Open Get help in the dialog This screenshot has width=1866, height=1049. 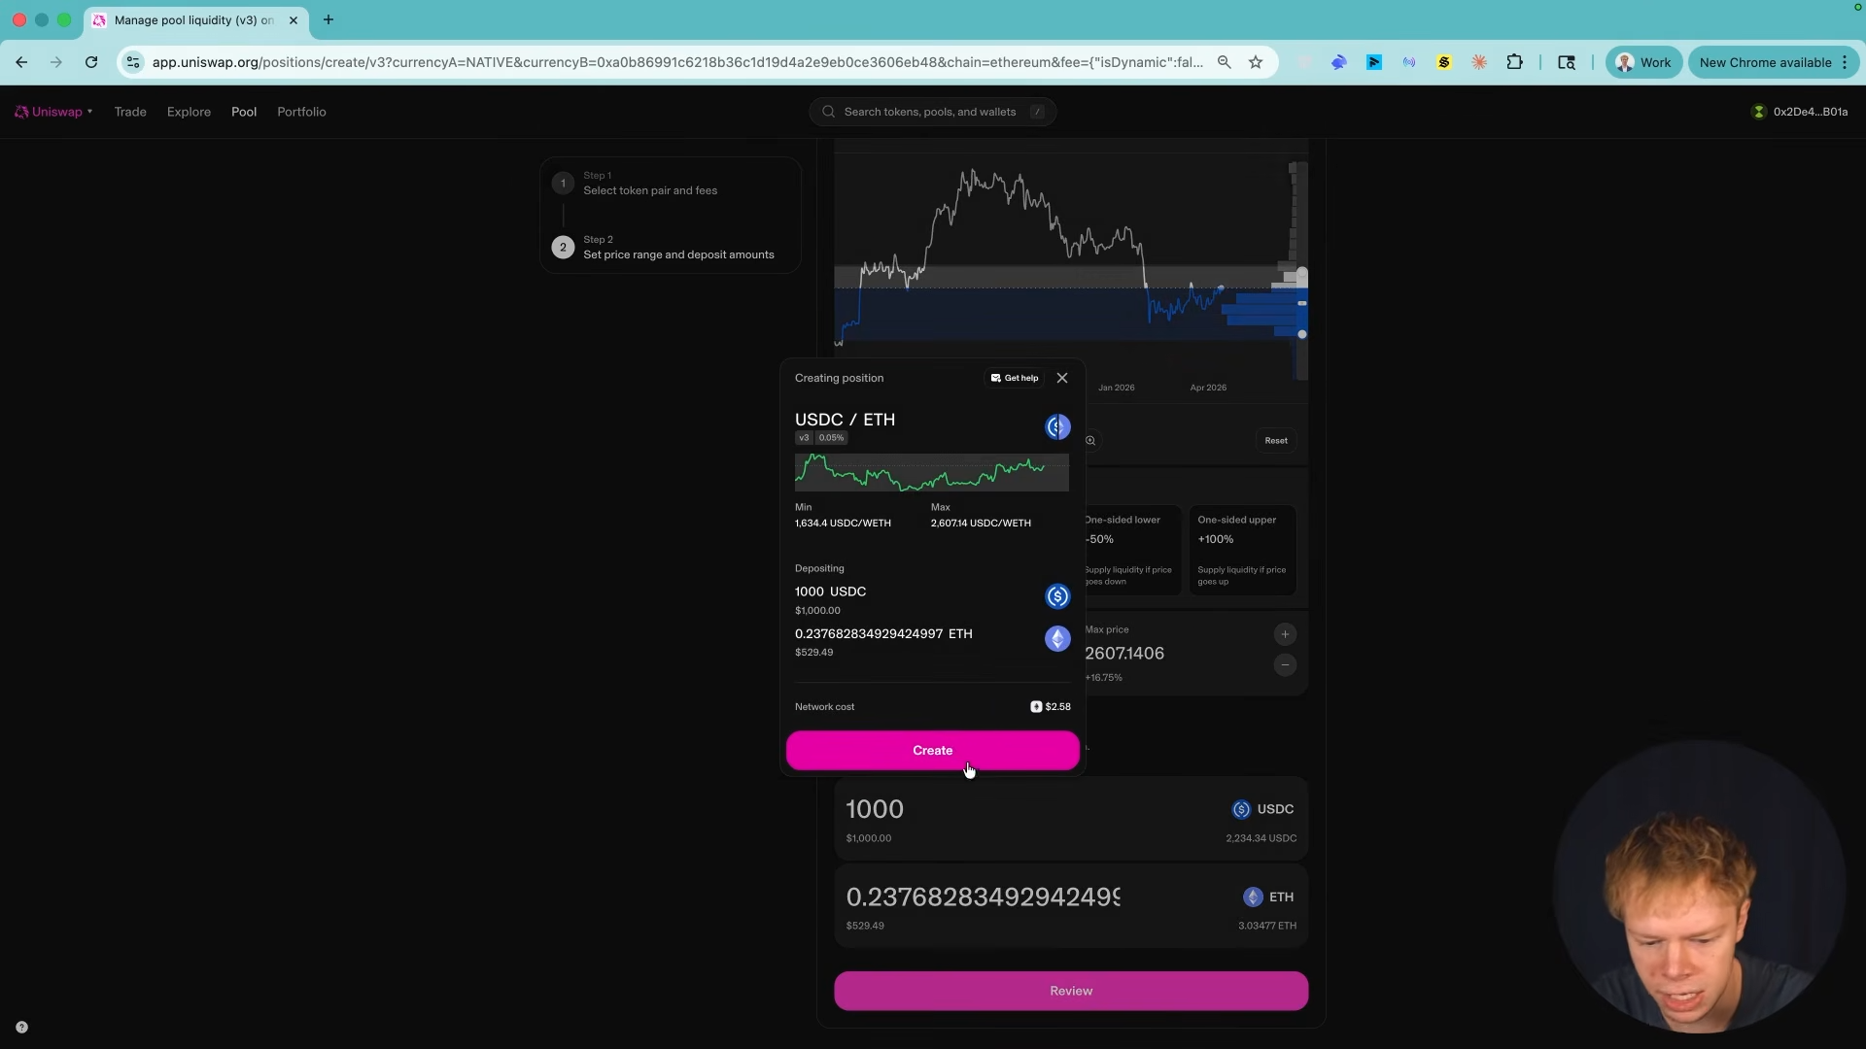(1015, 378)
